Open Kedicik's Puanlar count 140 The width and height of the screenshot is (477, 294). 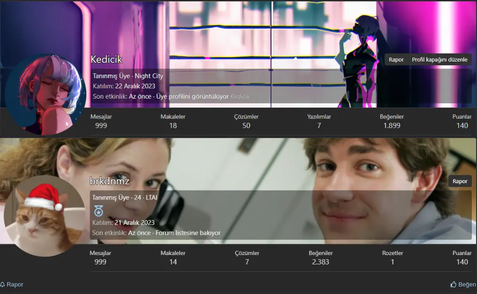point(462,125)
